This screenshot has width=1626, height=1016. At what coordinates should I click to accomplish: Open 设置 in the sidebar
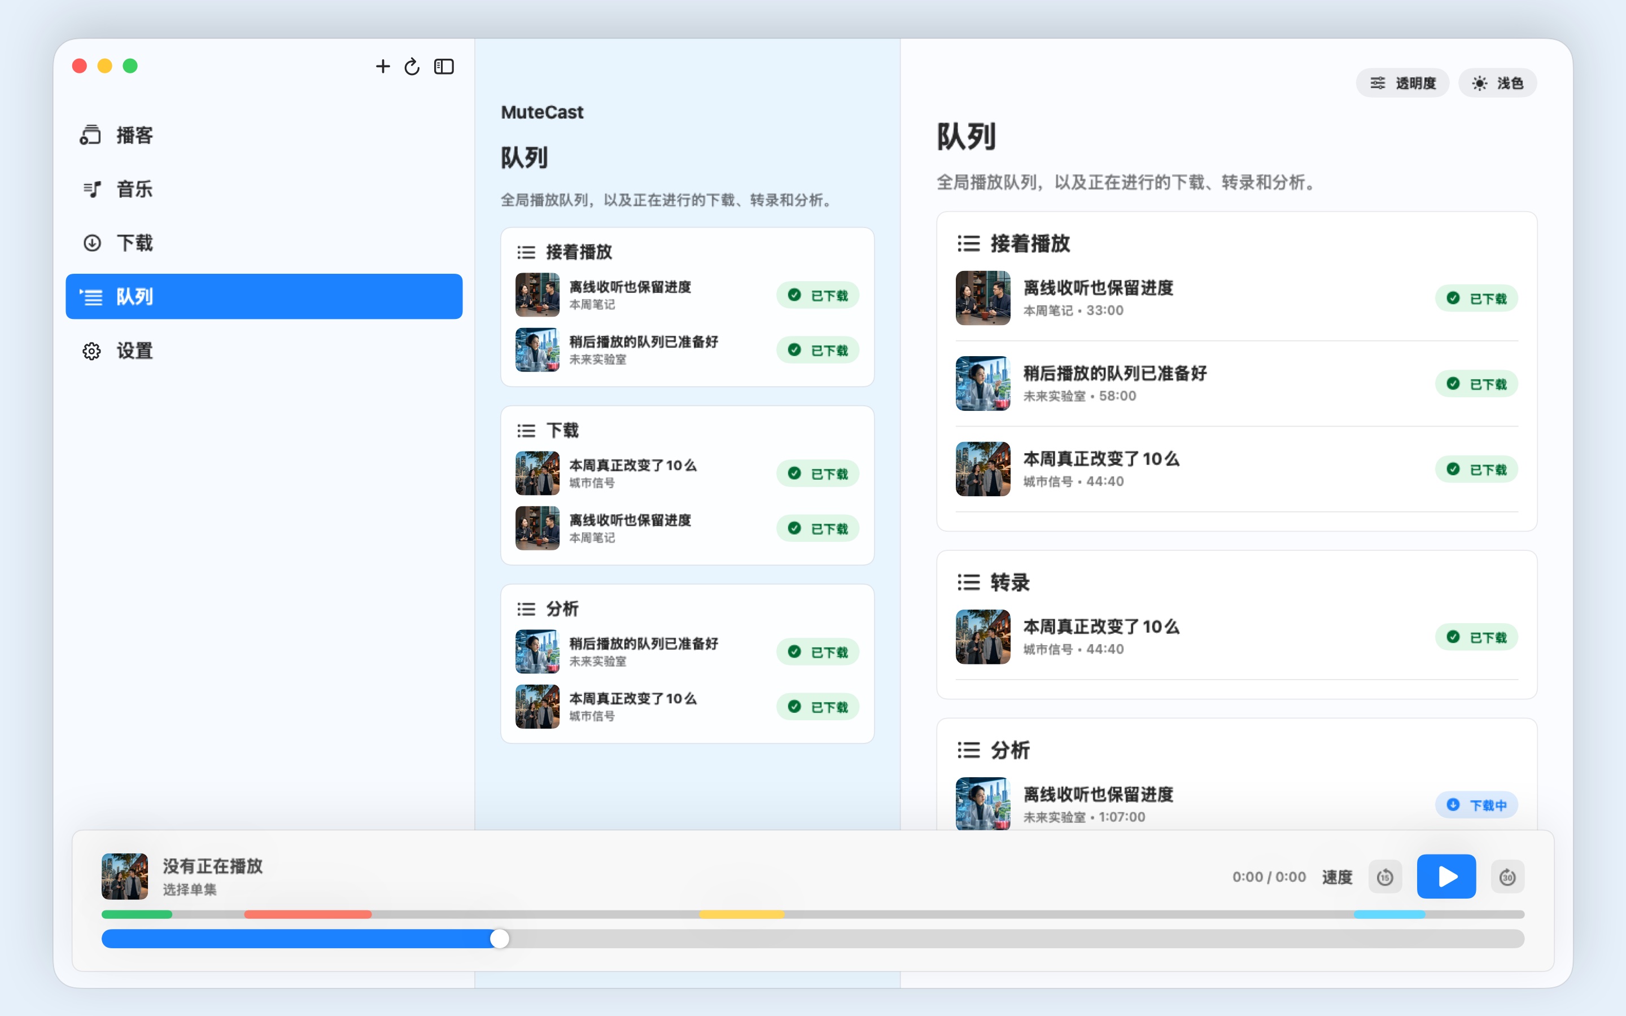coord(264,351)
